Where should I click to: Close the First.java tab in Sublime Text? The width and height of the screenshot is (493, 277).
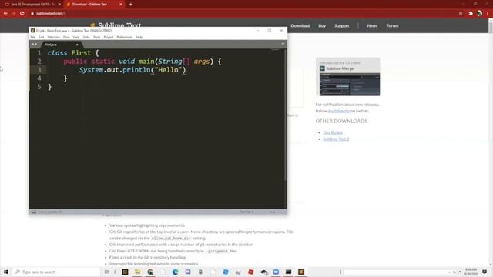[77, 45]
